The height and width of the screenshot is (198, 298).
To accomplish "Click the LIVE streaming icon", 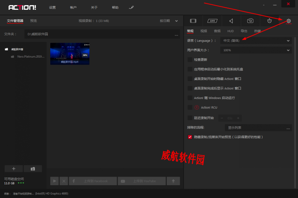I will [x=212, y=20].
